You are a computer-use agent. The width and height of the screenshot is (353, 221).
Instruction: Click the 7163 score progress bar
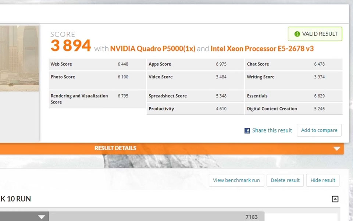pos(157,217)
